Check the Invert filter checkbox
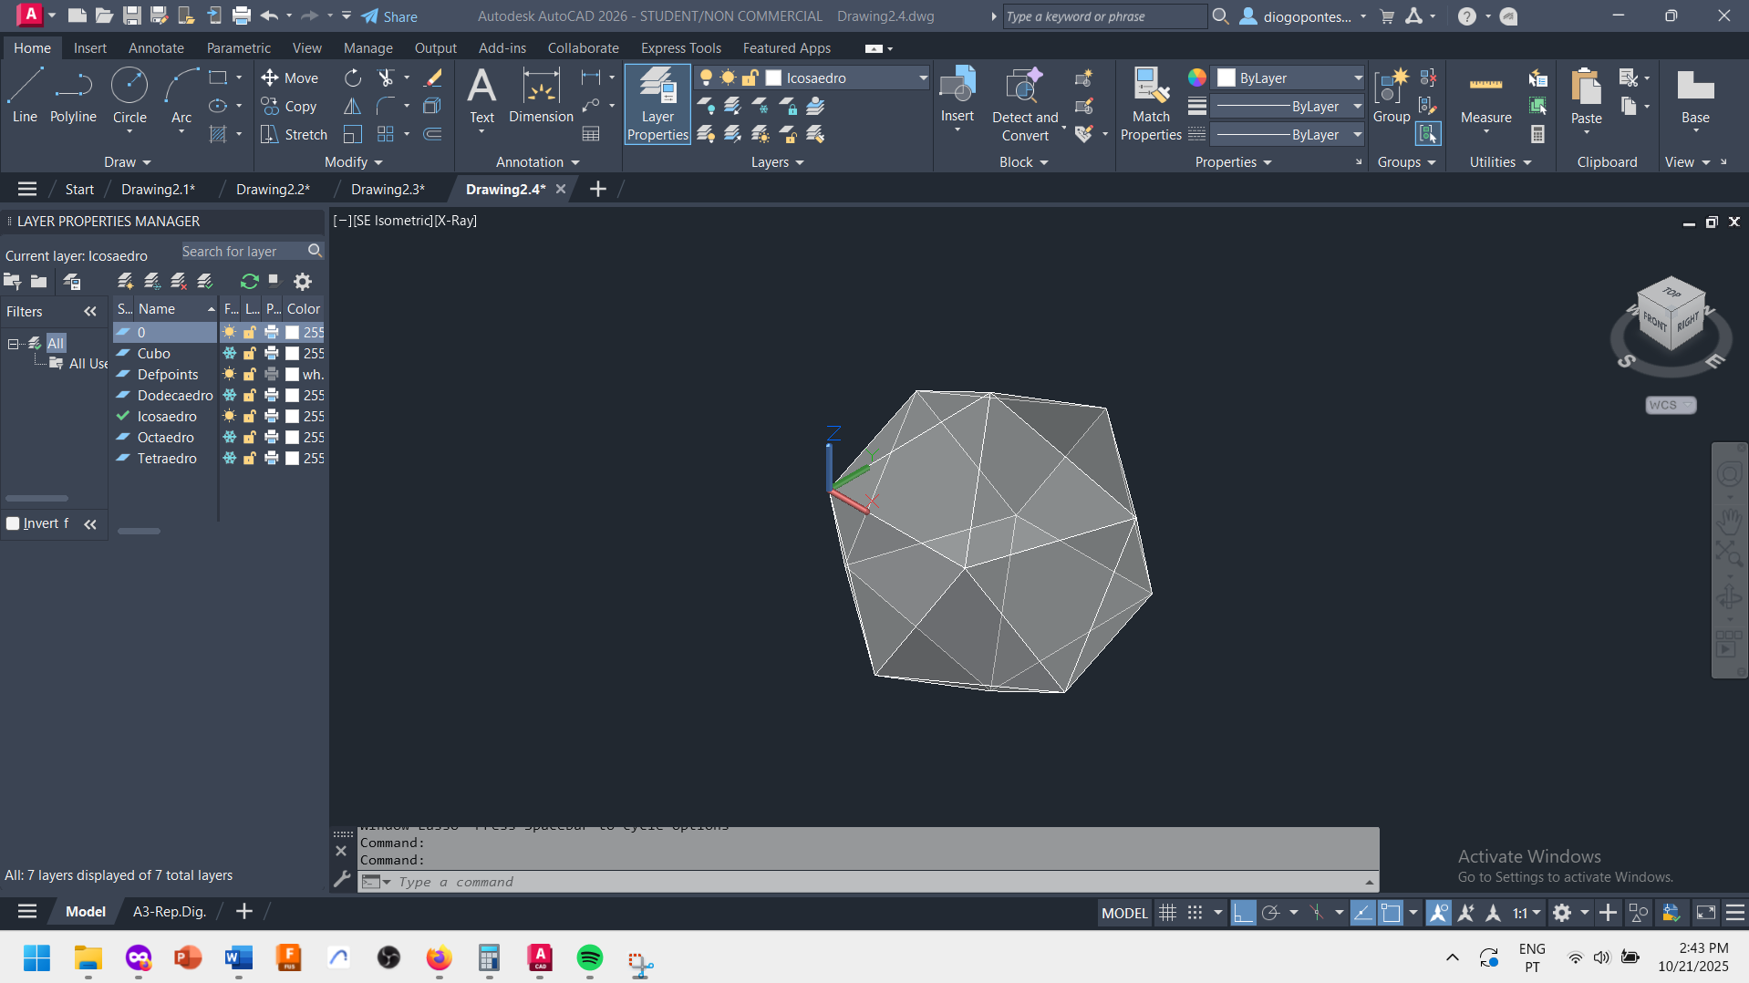The height and width of the screenshot is (983, 1749). coord(13,523)
